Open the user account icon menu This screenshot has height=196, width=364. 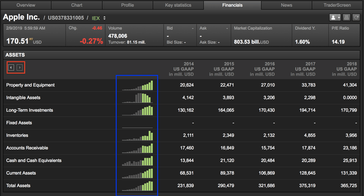[335, 17]
